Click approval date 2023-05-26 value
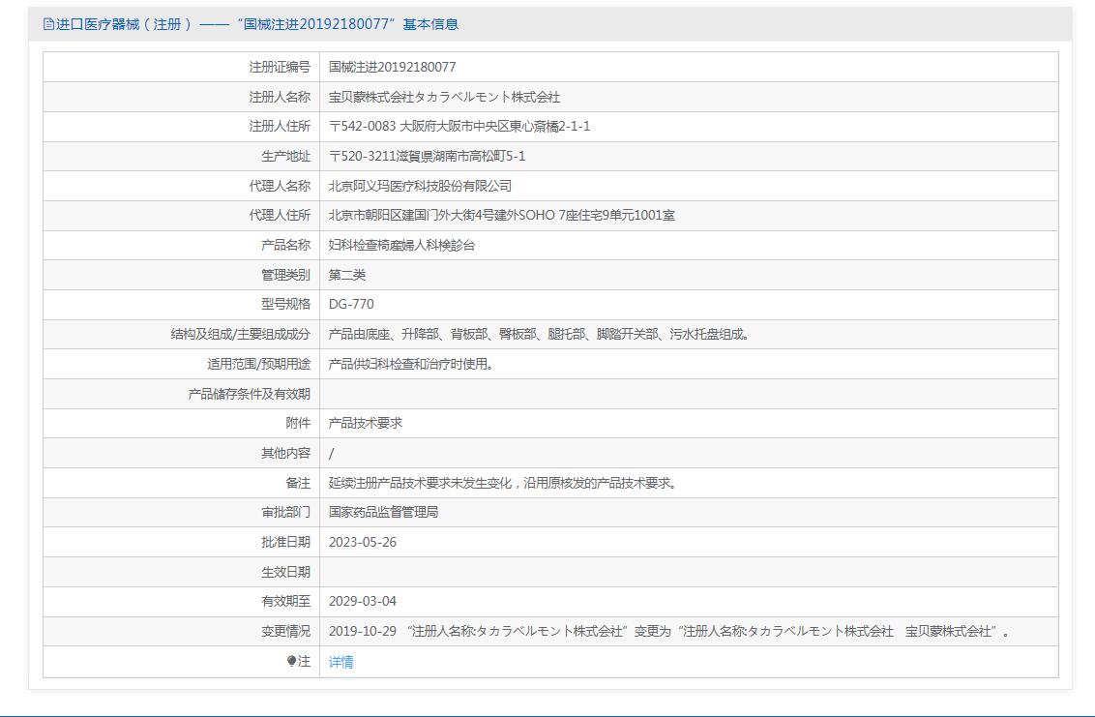 [363, 542]
